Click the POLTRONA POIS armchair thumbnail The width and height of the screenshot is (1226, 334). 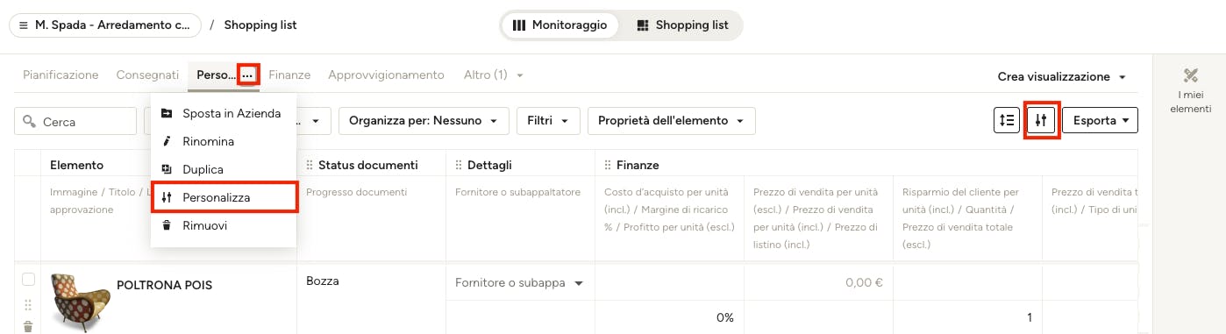[81, 298]
